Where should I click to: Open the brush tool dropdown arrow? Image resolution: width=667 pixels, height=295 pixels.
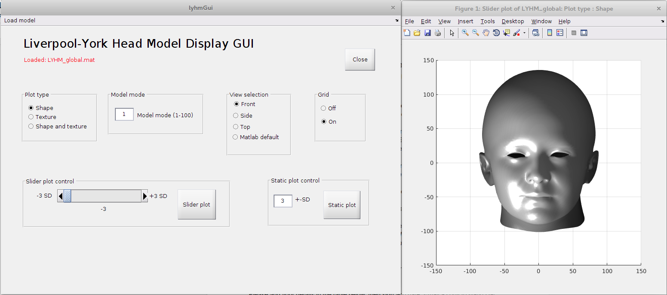pos(524,33)
